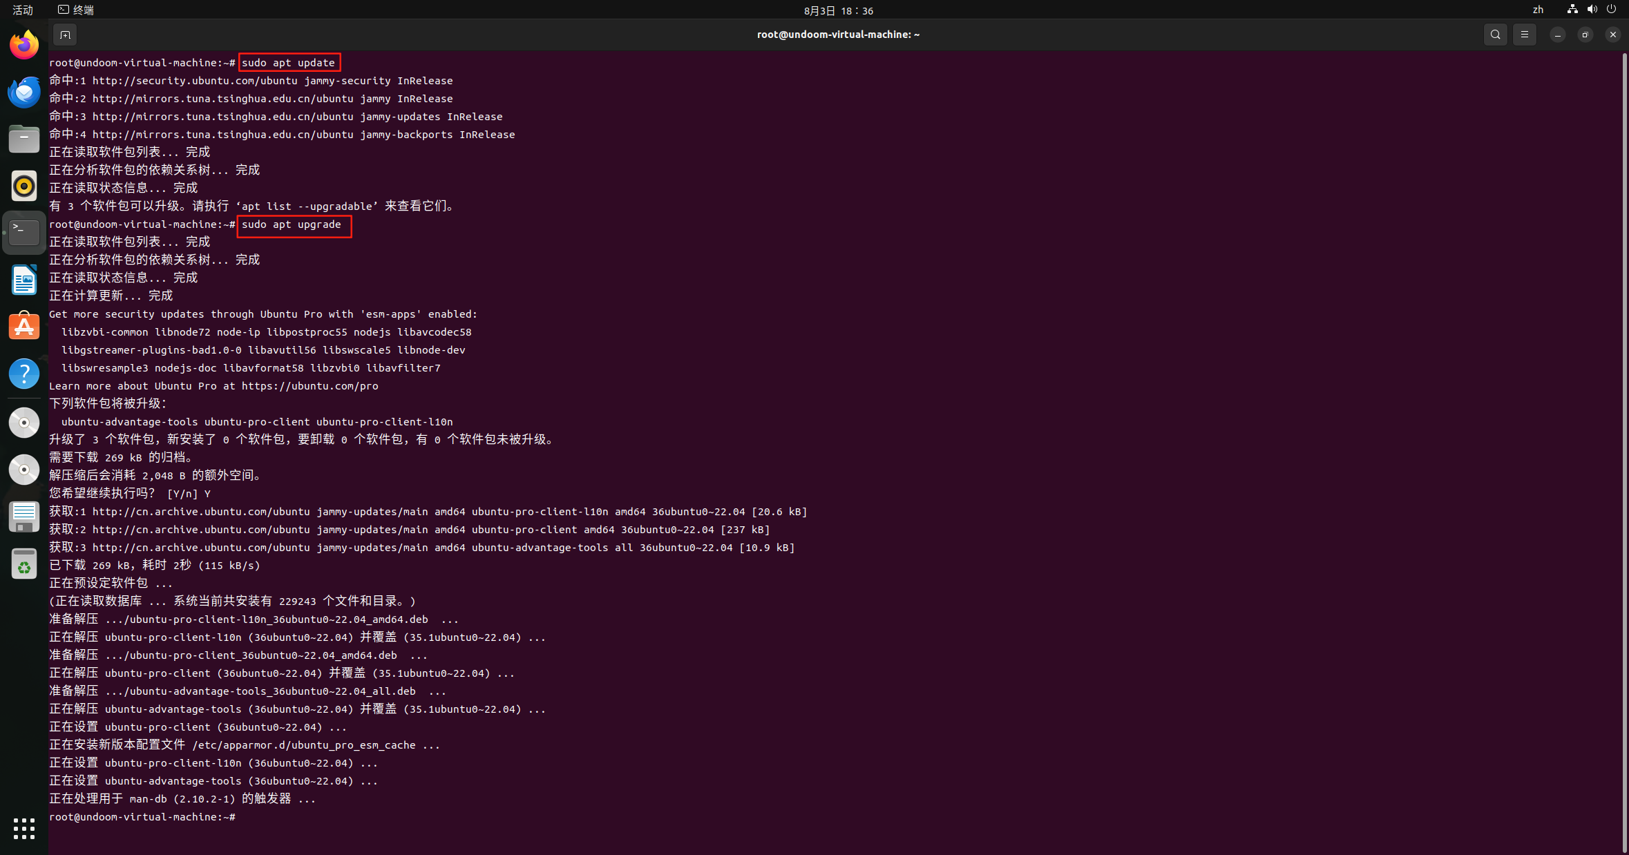This screenshot has width=1629, height=855.
Task: Open Thunderbird mail from dock
Action: coord(24,93)
